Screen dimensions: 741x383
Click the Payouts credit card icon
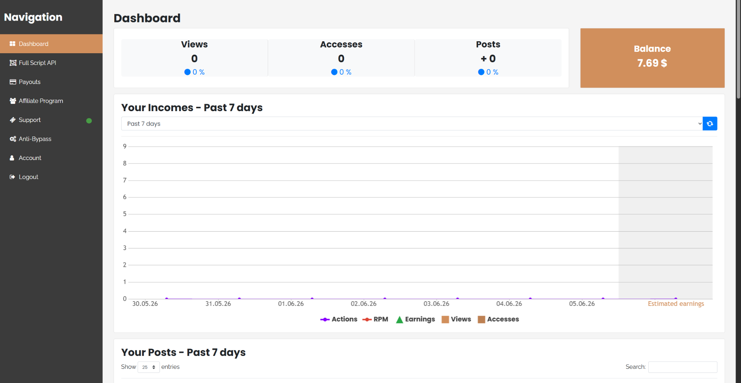tap(13, 82)
